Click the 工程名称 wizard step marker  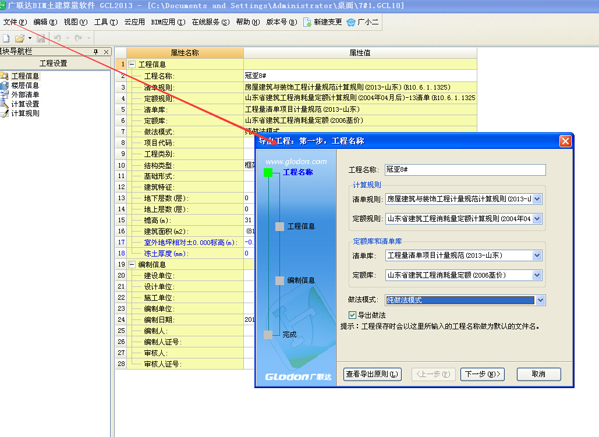point(268,173)
